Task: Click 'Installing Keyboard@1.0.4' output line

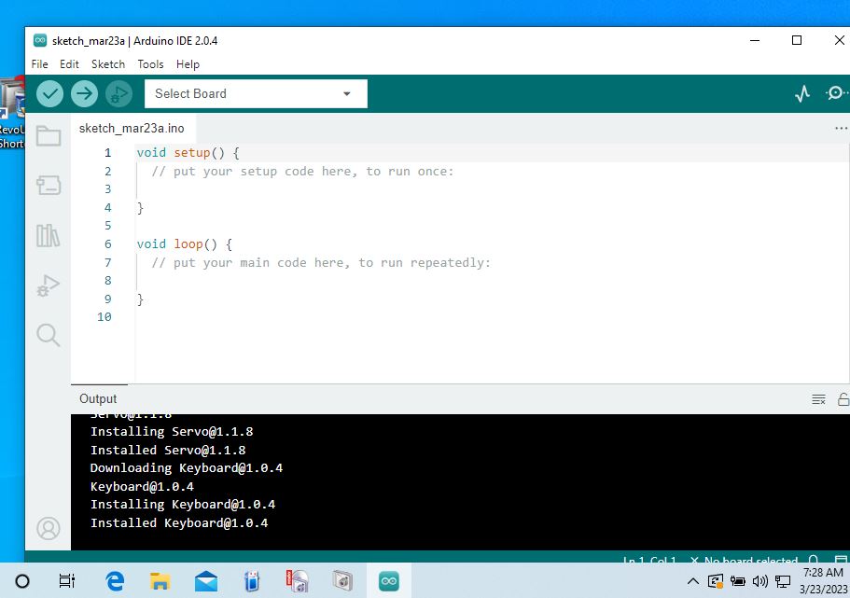Action: tap(183, 505)
